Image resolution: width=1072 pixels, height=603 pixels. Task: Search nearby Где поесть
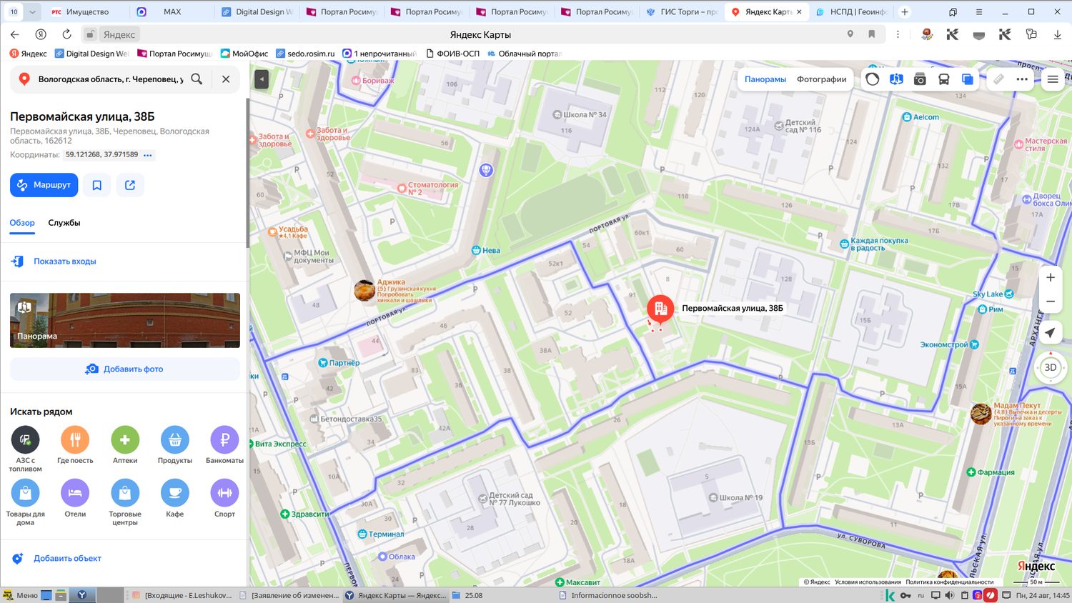point(75,445)
